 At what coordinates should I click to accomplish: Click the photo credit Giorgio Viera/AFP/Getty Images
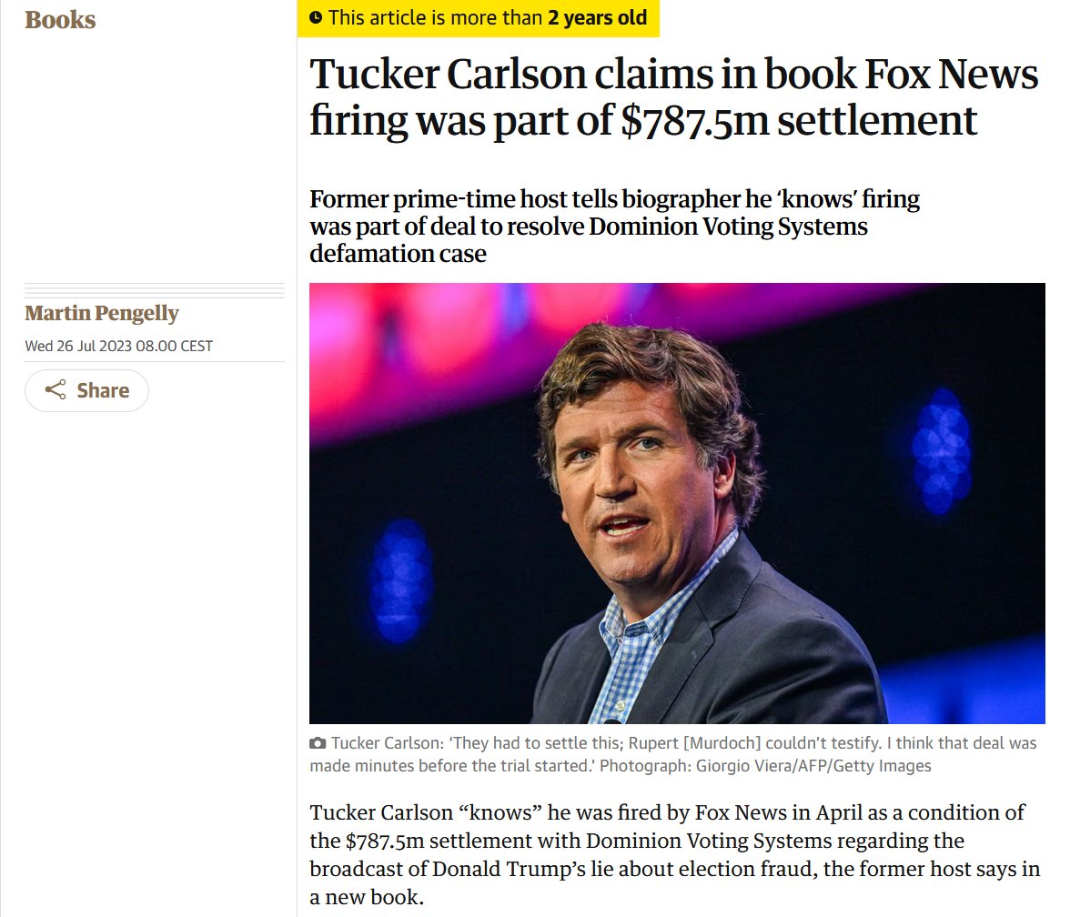coord(814,766)
